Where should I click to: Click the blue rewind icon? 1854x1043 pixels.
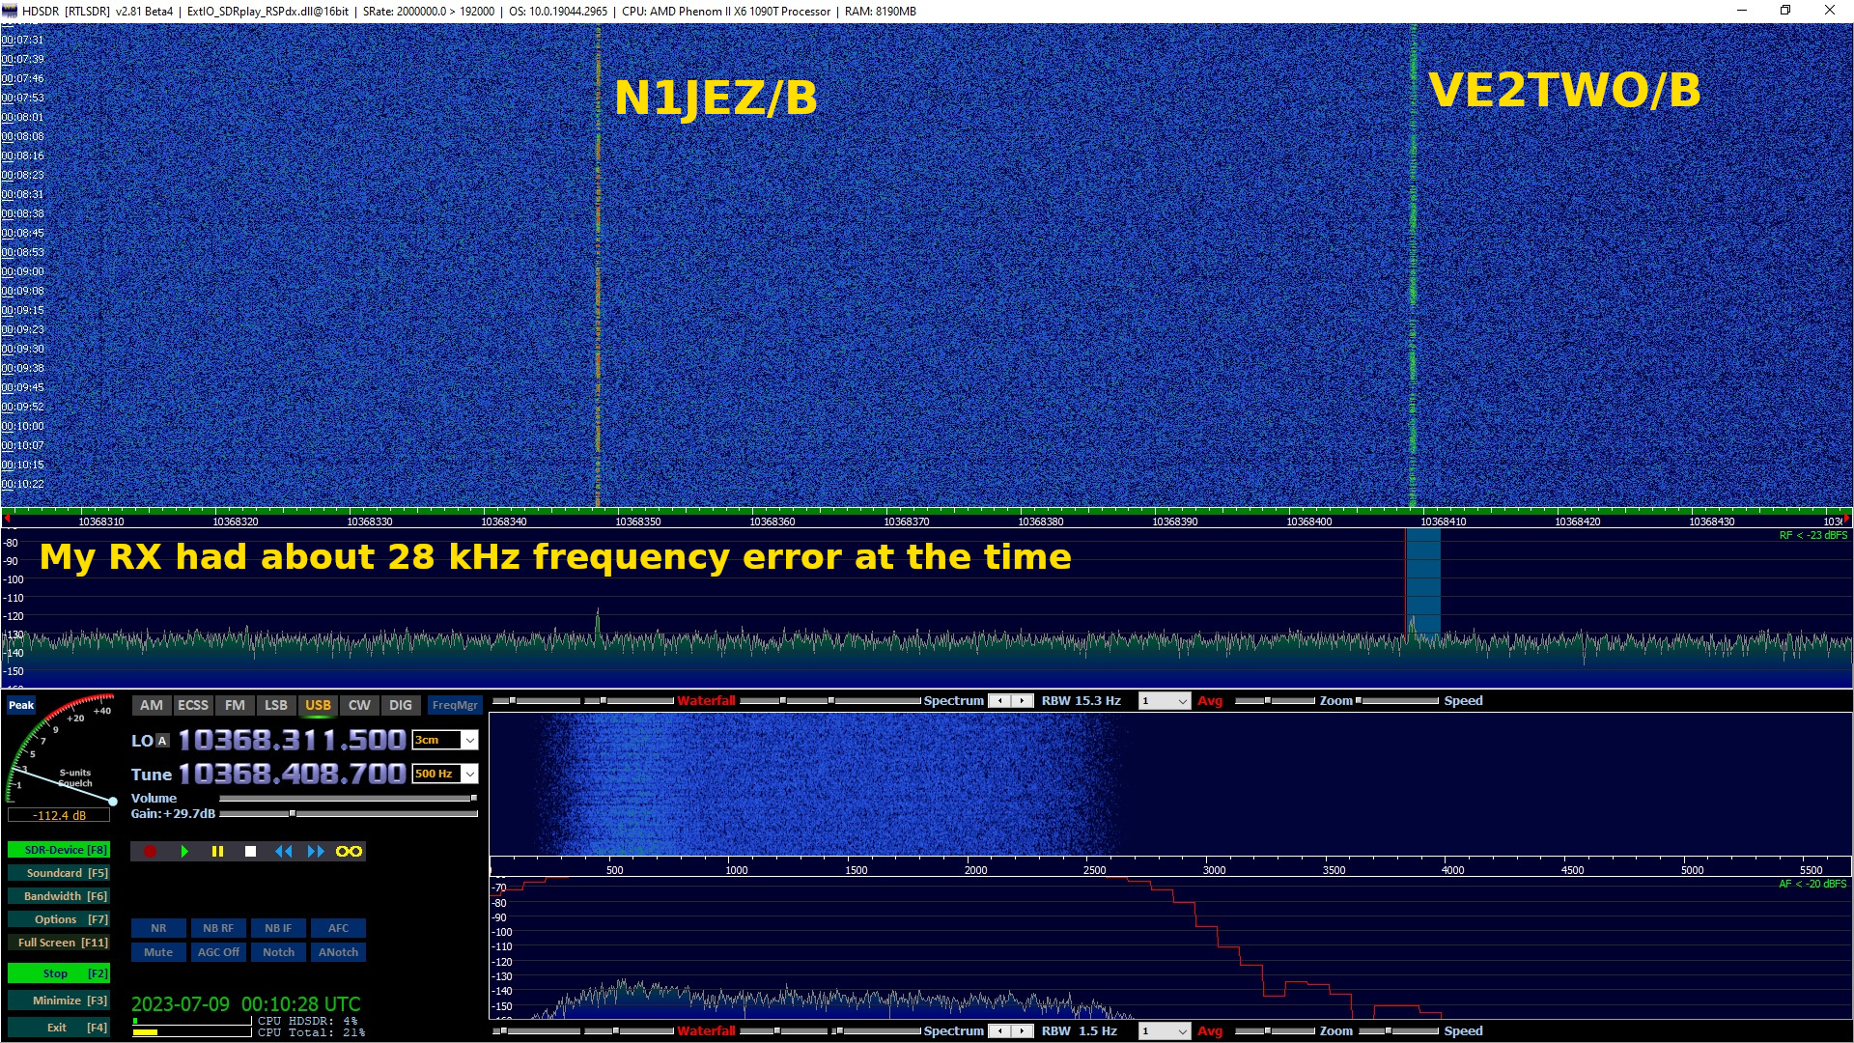coord(283,851)
